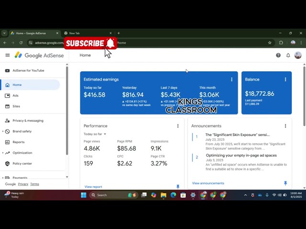Open Performance card three-dot menu
The height and width of the screenshot is (229, 306).
tap(178, 126)
